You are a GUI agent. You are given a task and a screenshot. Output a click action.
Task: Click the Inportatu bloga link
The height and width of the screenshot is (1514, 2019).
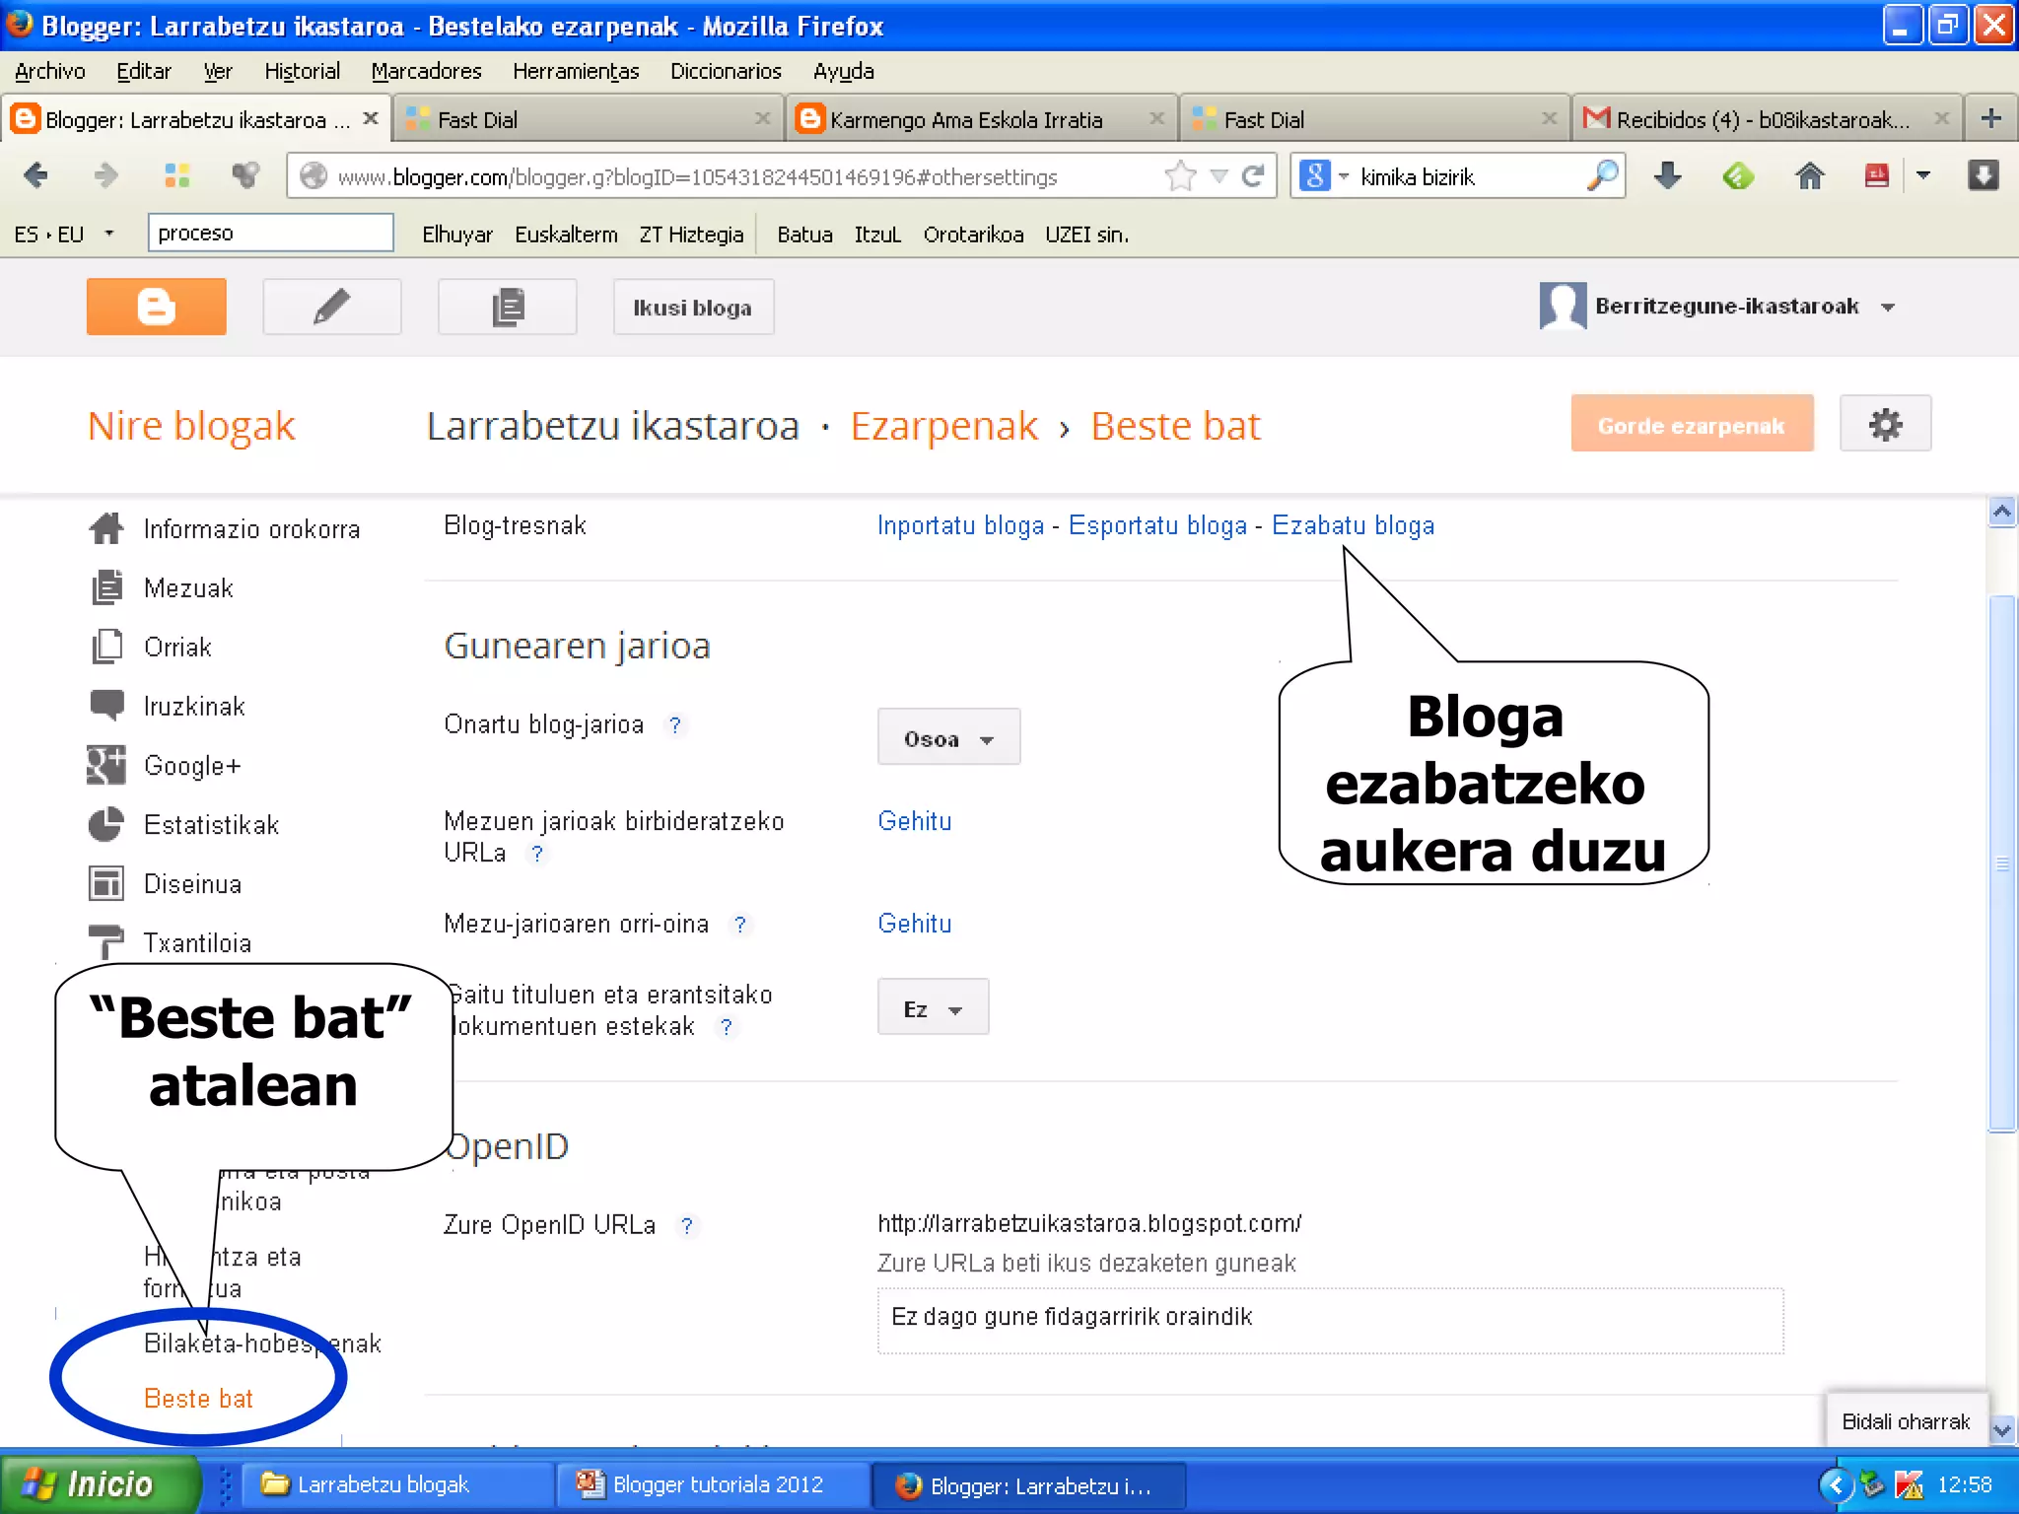click(960, 525)
